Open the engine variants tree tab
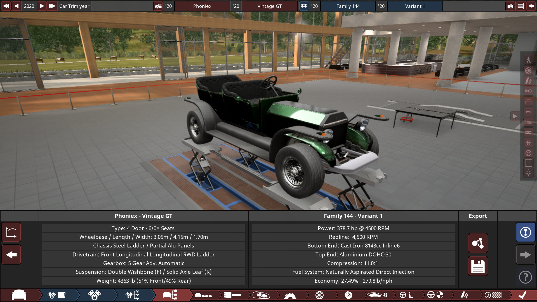Viewport: 537px width, 302px height. point(133,295)
